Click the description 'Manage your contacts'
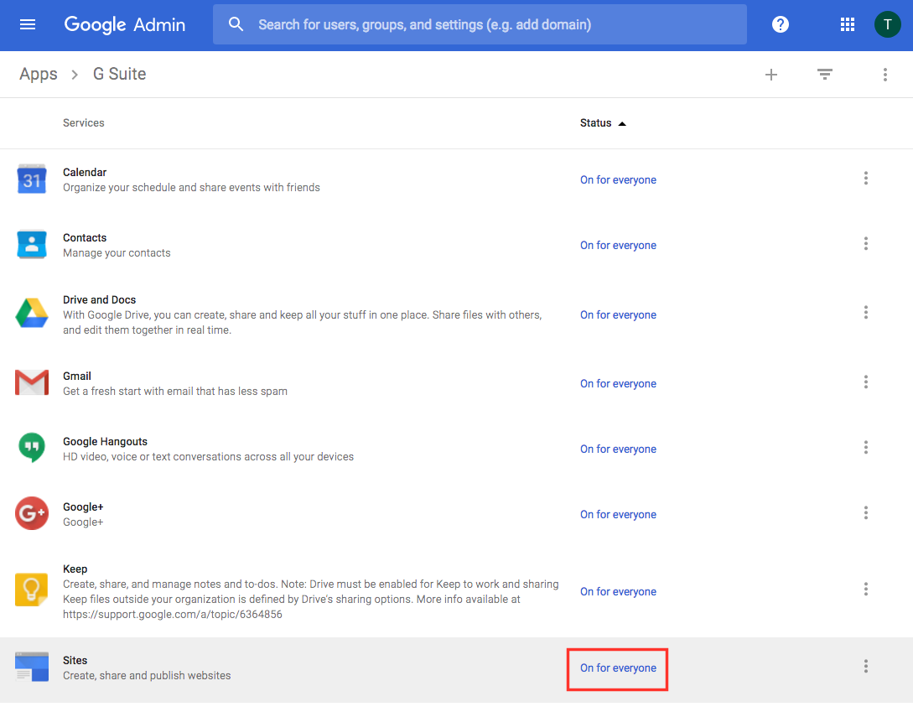The width and height of the screenshot is (913, 712). (x=117, y=253)
